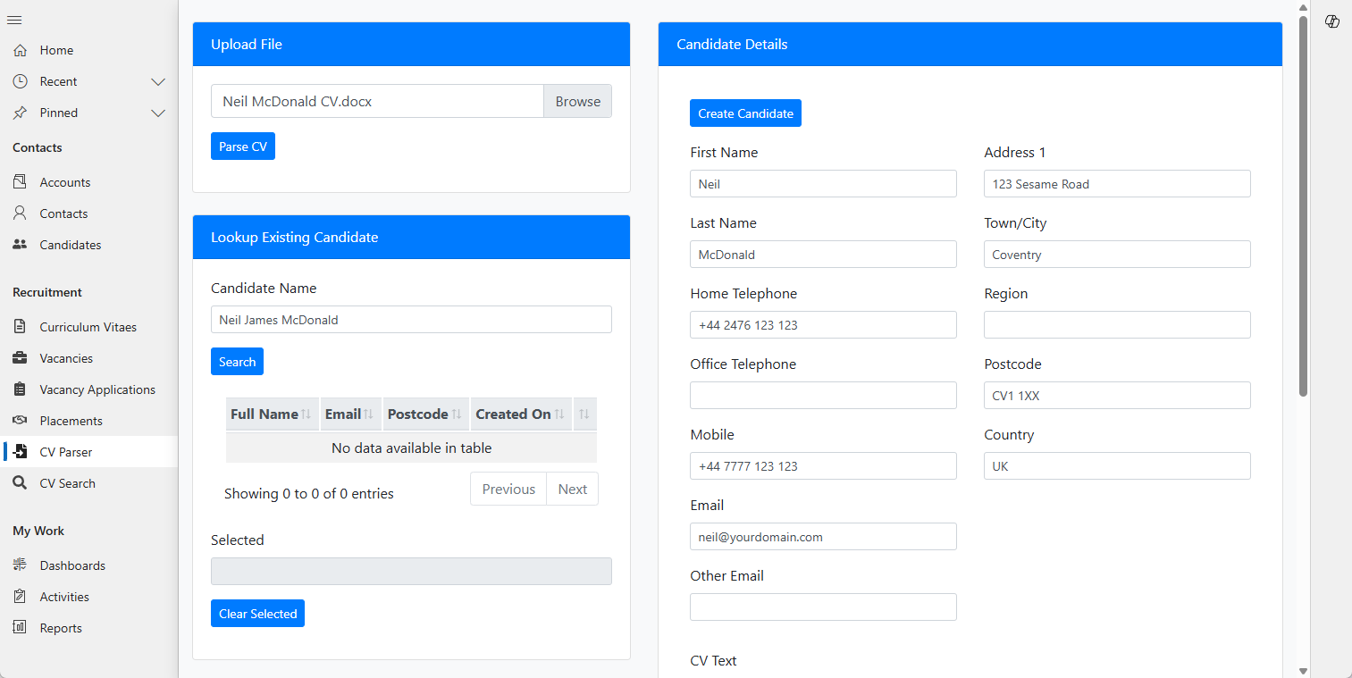Image resolution: width=1352 pixels, height=678 pixels.
Task: Click the CV Parser import icon
Action: pyautogui.click(x=20, y=452)
